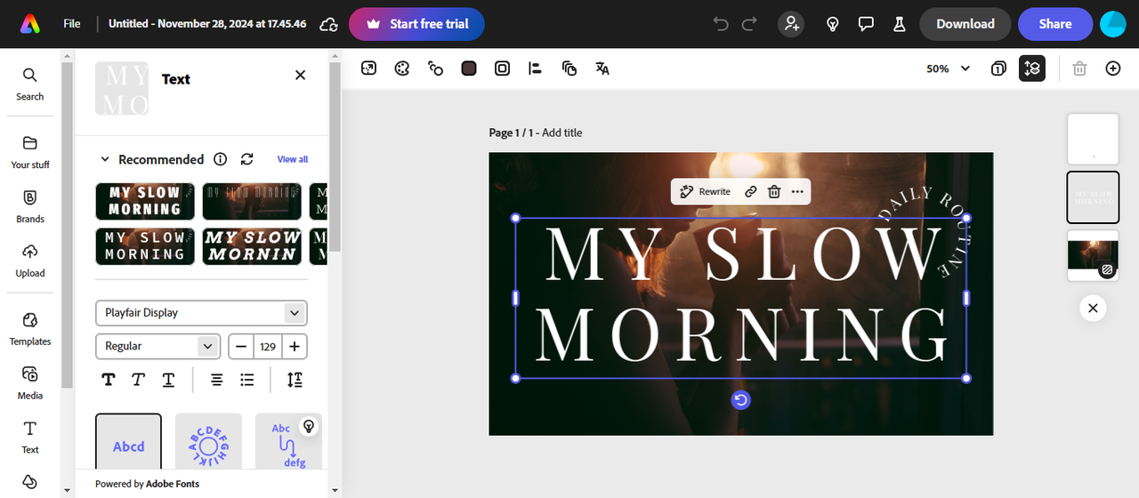Open Brands in sidebar

[x=30, y=206]
